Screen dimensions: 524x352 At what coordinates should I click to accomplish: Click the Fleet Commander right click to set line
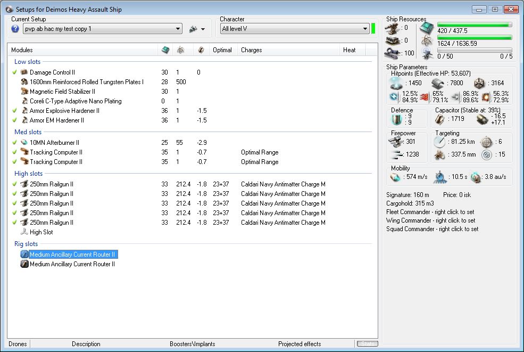[x=430, y=212]
